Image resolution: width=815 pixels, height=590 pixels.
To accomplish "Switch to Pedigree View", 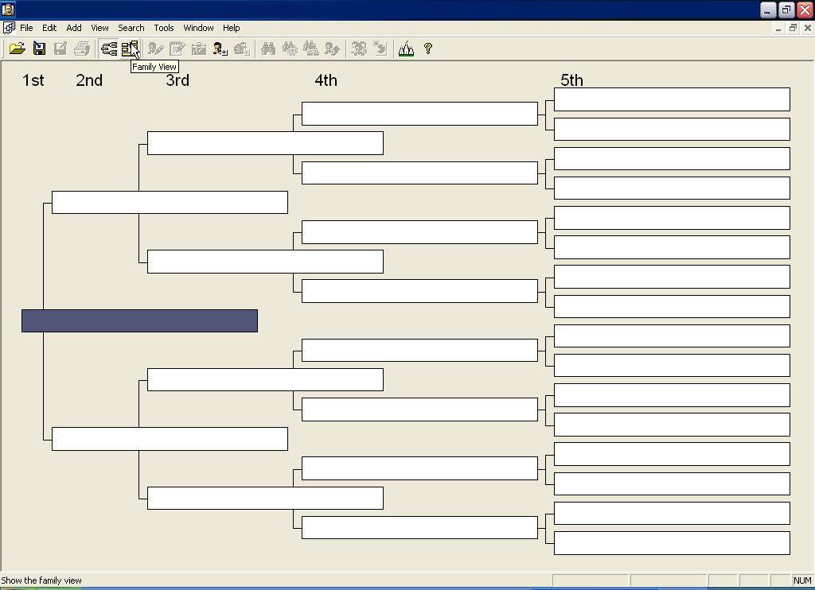I will click(108, 49).
